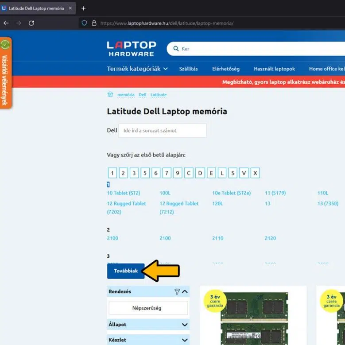Open the 110L model link
This screenshot has width=345, height=345.
pyautogui.click(x=323, y=193)
